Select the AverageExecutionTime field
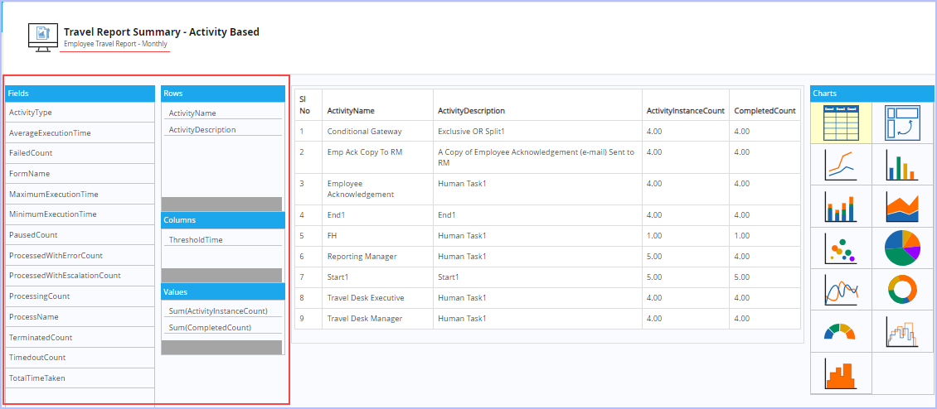This screenshot has width=937, height=409. tap(80, 132)
